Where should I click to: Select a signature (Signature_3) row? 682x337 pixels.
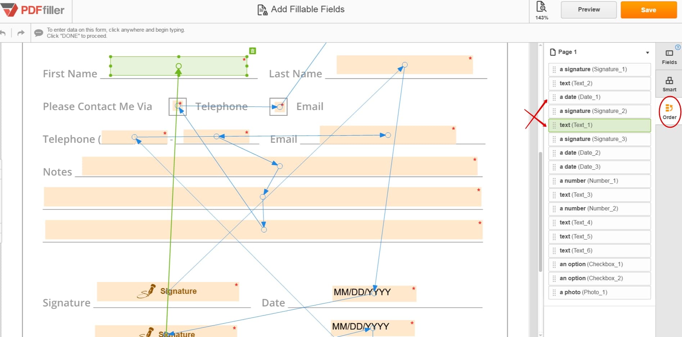tap(600, 139)
